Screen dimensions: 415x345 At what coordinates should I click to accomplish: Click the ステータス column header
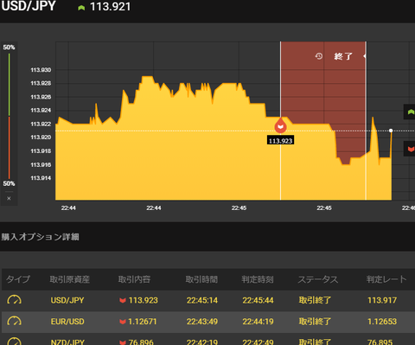tap(318, 279)
